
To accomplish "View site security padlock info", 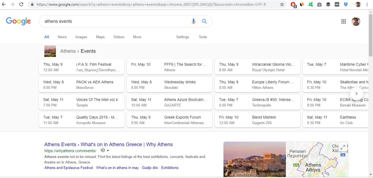I will [x=32, y=4].
